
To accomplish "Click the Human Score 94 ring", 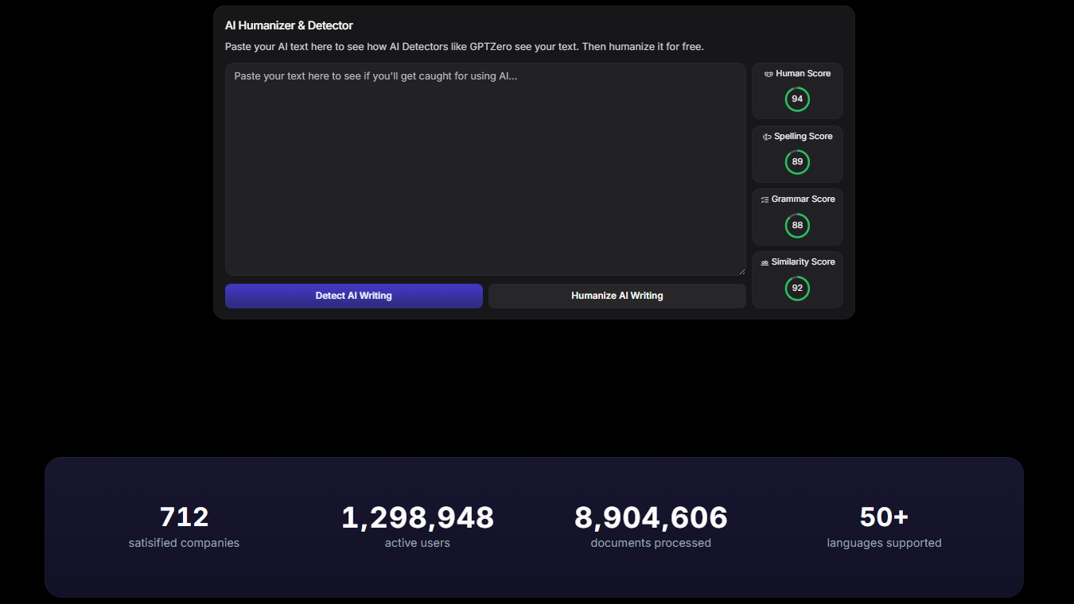I will click(x=797, y=99).
